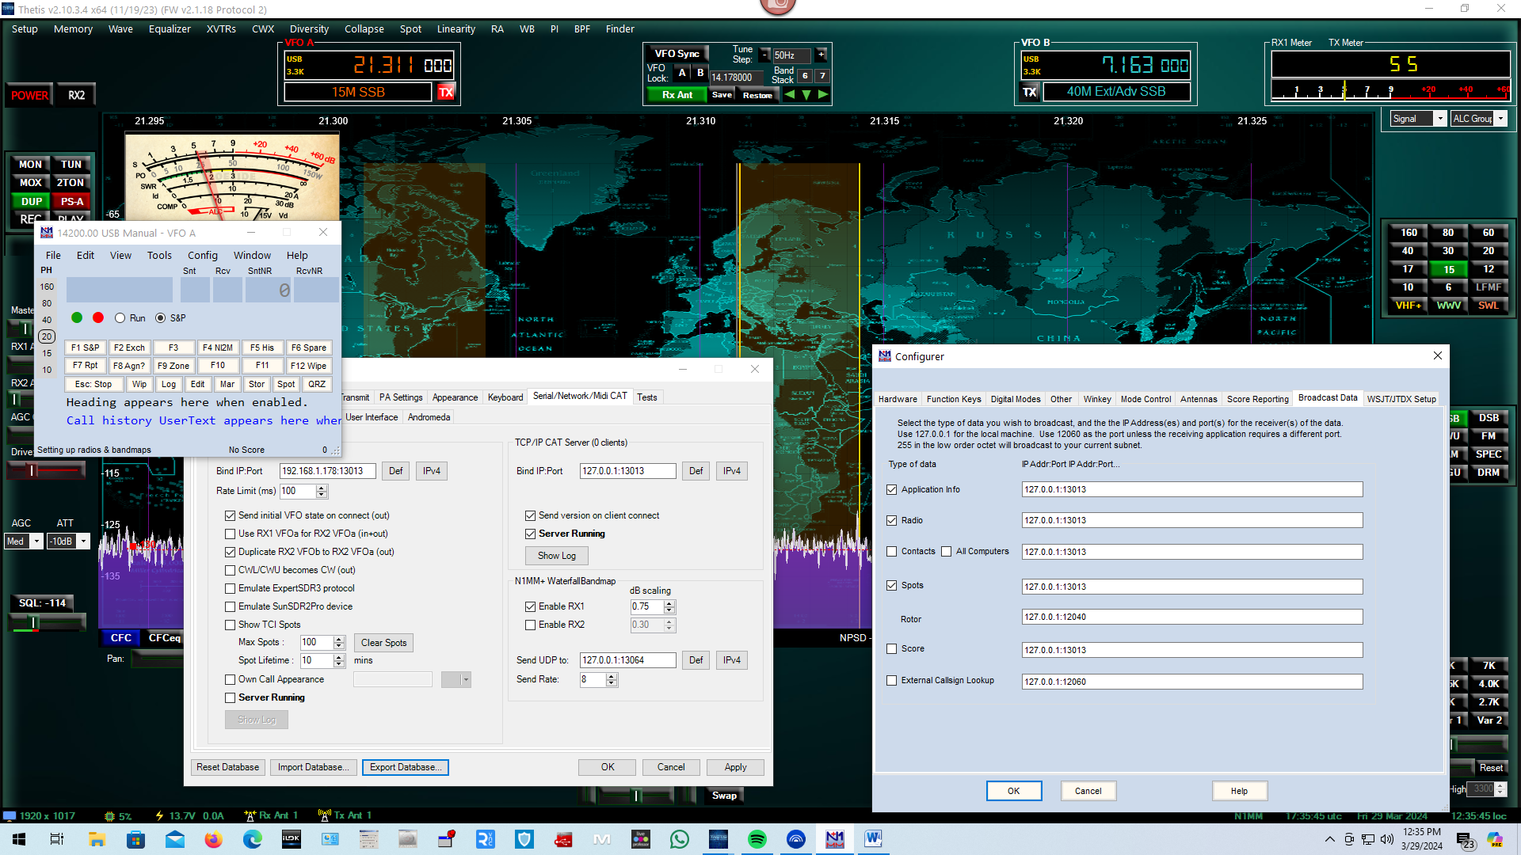Screen dimensions: 1521x855
Task: Switch to the Broadcast Data tab
Action: (1328, 398)
